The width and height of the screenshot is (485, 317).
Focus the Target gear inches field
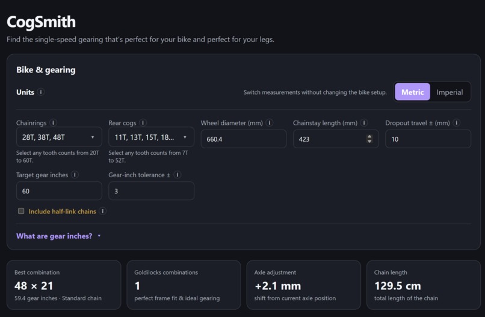[x=59, y=191]
